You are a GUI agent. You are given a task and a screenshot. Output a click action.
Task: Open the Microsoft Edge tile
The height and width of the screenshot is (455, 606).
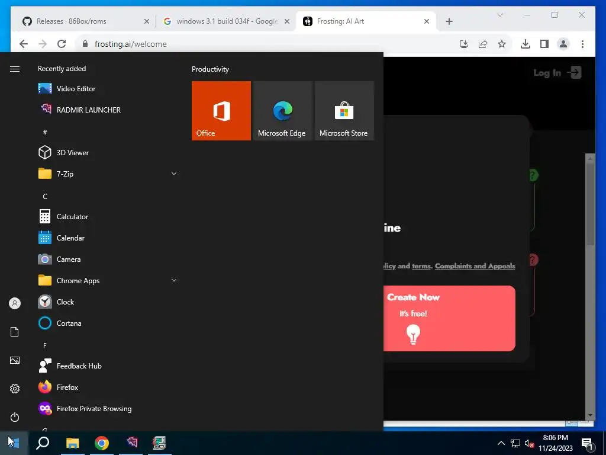coord(282,111)
